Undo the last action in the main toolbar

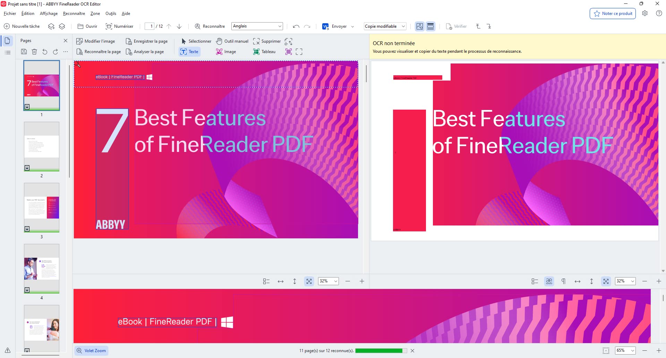click(296, 26)
